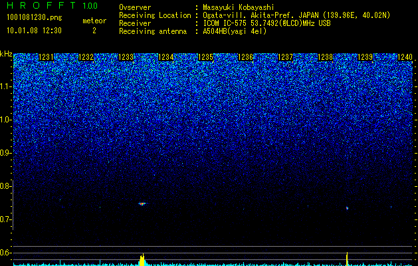Click the 1232 time marker

(86, 57)
